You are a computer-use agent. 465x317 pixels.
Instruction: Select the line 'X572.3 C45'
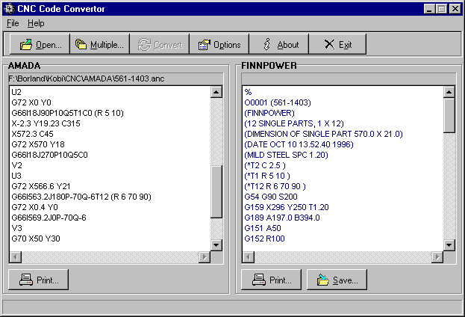coord(32,134)
